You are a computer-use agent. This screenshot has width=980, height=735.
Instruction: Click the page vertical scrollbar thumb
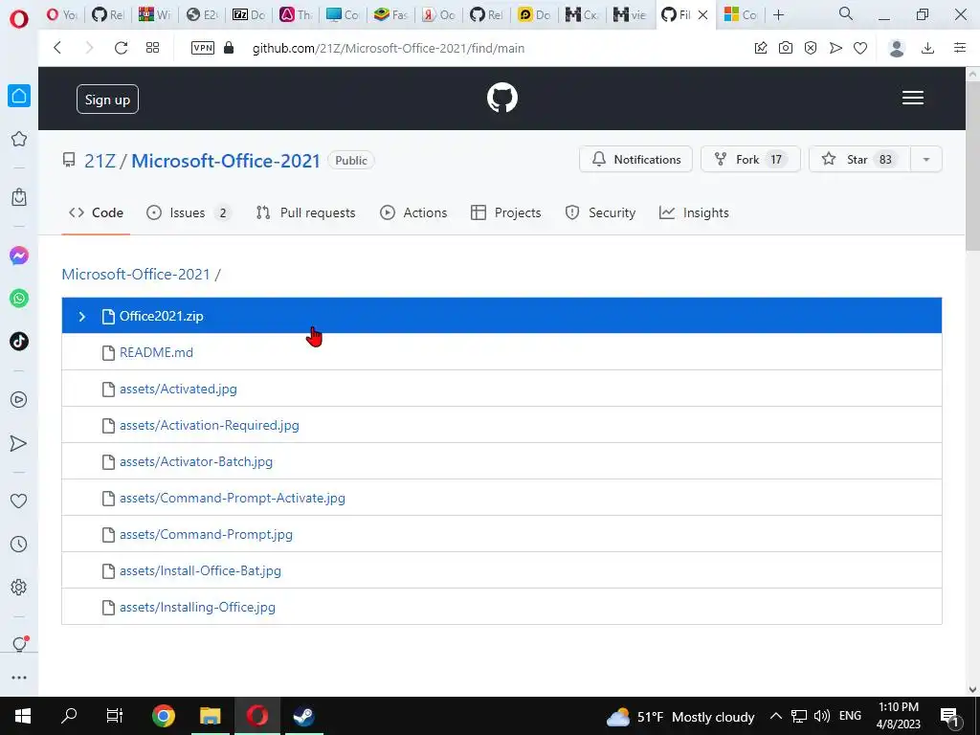click(x=972, y=166)
